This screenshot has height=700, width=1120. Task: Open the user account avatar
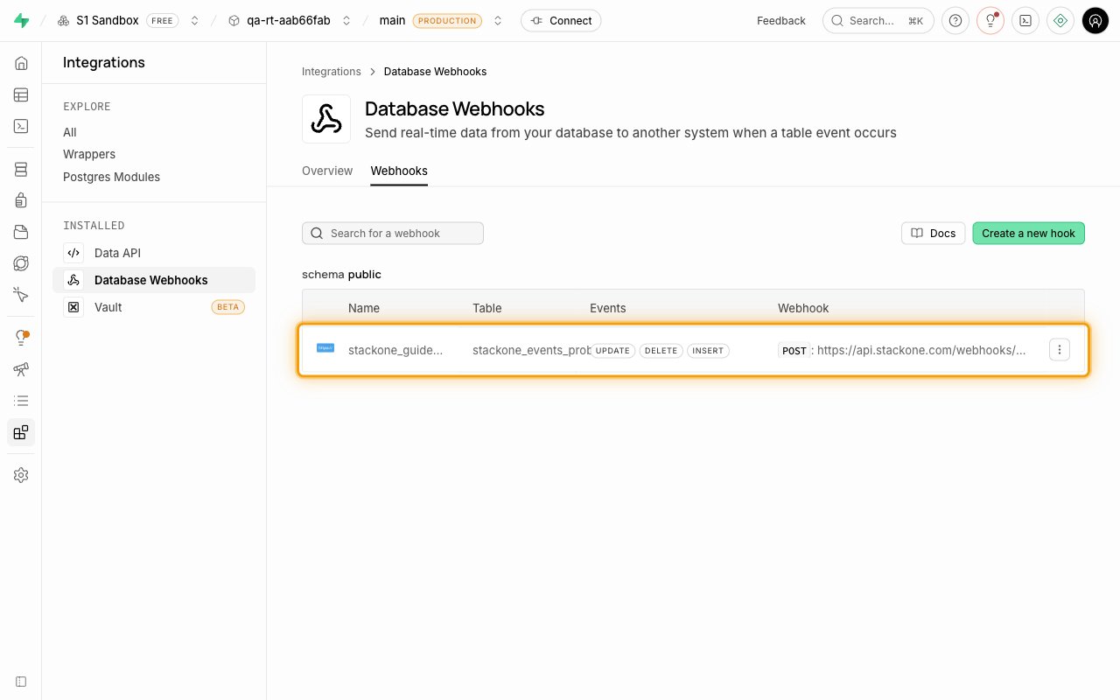coord(1095,21)
